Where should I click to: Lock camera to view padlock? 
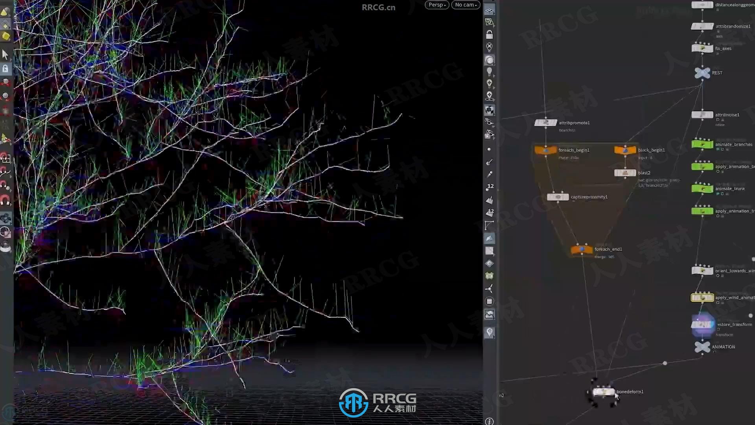[489, 35]
